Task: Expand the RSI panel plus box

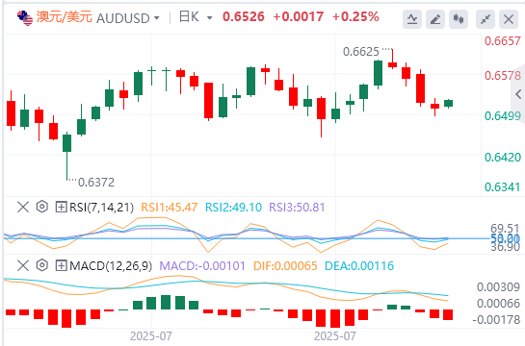Action: click(61, 207)
